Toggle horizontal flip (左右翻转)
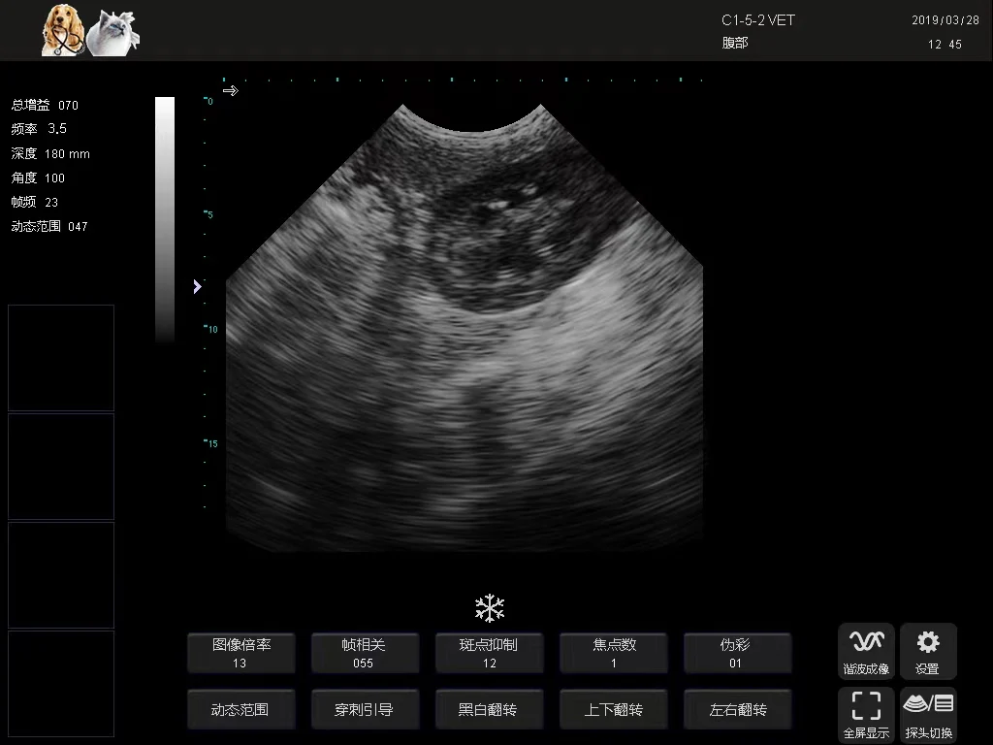Image resolution: width=993 pixels, height=745 pixels. tap(737, 709)
